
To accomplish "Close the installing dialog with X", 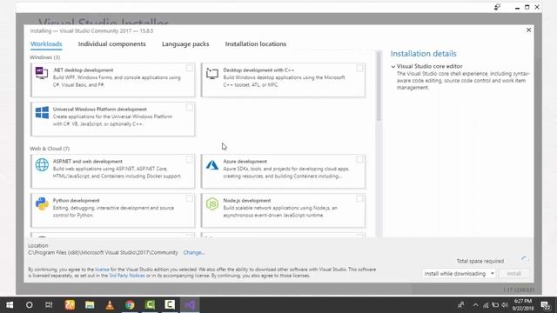I will tap(528, 30).
